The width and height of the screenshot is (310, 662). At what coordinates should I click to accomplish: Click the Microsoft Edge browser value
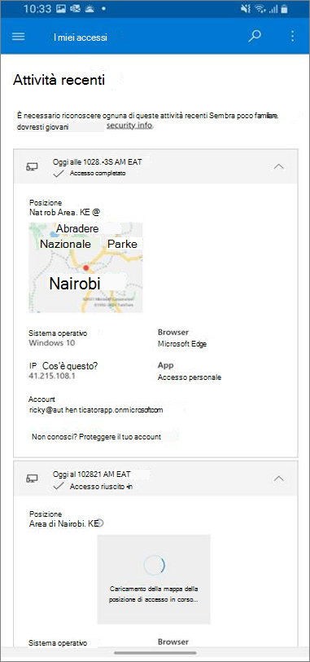point(182,344)
